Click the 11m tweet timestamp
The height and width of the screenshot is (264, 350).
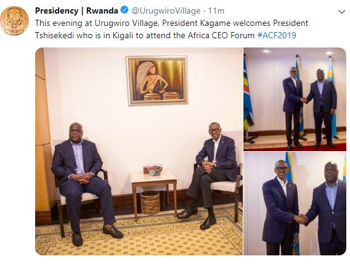pyautogui.click(x=216, y=10)
